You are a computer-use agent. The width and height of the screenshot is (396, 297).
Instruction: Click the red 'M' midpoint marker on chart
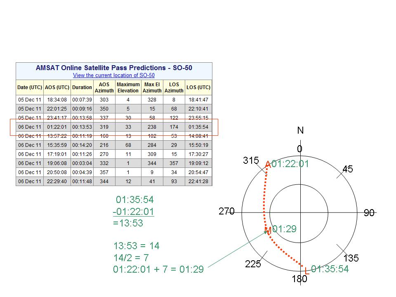point(268,231)
